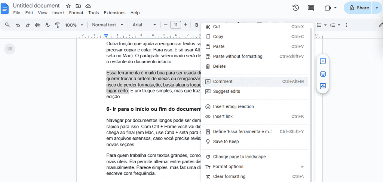Click the font size field
This screenshot has width=383, height=182.
[175, 25]
